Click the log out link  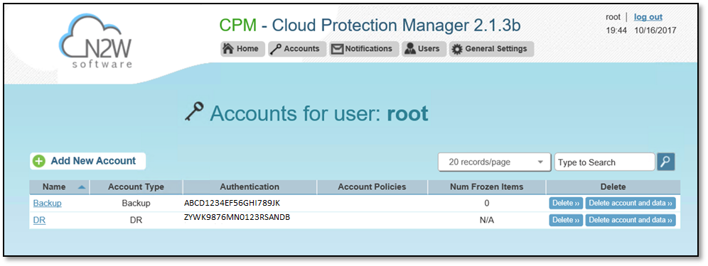coord(648,17)
